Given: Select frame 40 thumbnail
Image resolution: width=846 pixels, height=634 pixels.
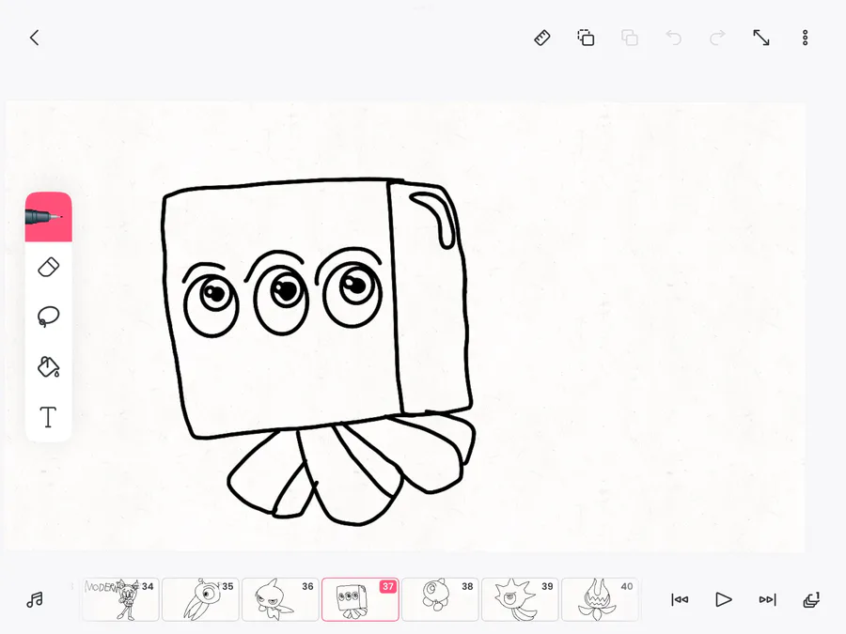Looking at the screenshot, I should [600, 599].
